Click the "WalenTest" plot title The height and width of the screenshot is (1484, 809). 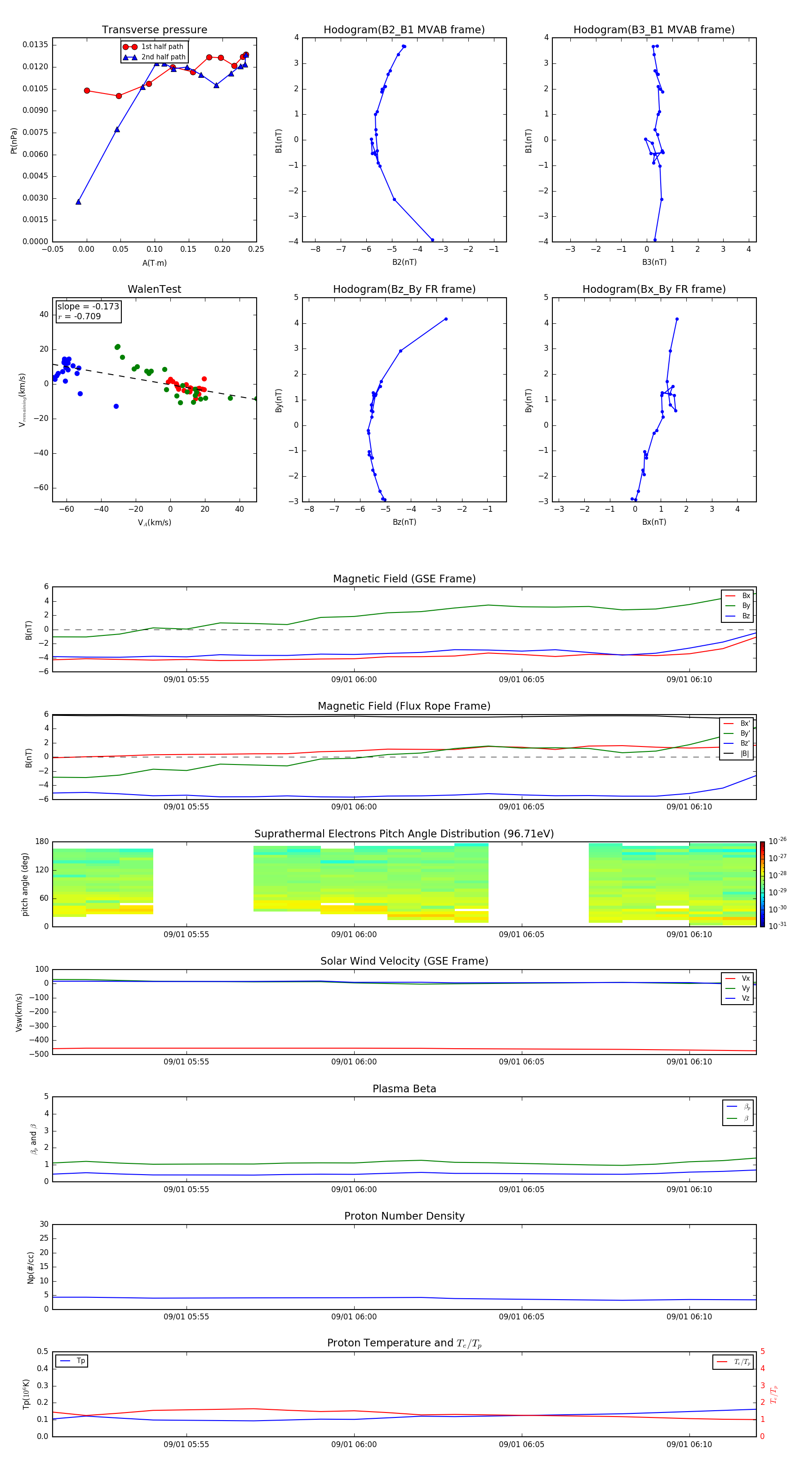(x=154, y=289)
